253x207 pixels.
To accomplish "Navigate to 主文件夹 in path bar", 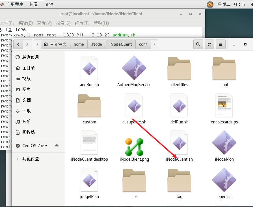I will point(56,44).
